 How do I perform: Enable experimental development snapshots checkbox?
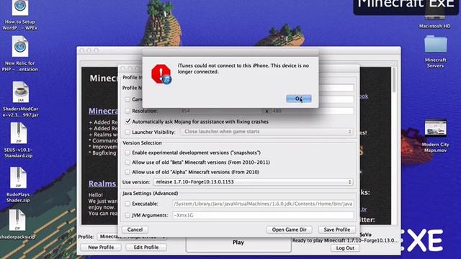(127, 153)
